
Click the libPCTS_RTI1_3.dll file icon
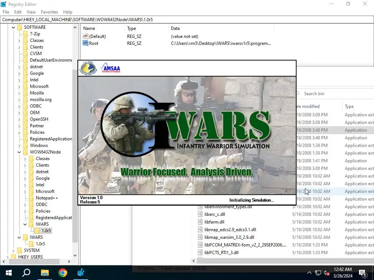(200, 253)
